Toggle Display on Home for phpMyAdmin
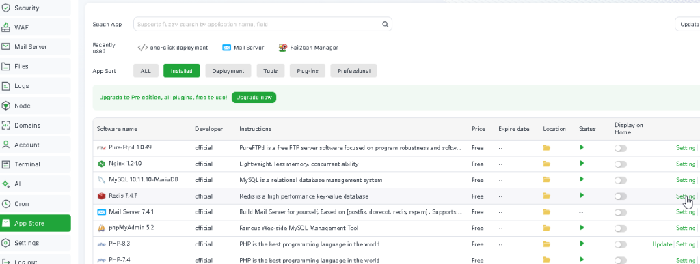Viewport: 700px width, 264px height. [621, 229]
